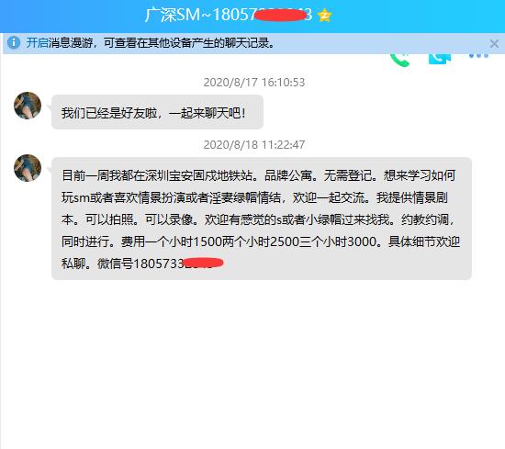Click the yellow star badge beside contact name

pos(325,15)
